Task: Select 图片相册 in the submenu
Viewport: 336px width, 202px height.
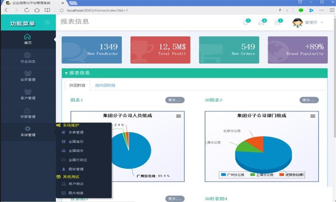Action: pos(76,193)
